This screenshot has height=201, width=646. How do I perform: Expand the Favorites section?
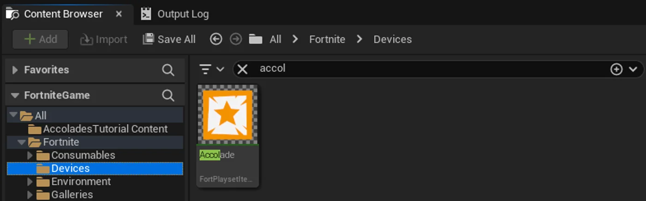pyautogui.click(x=15, y=70)
